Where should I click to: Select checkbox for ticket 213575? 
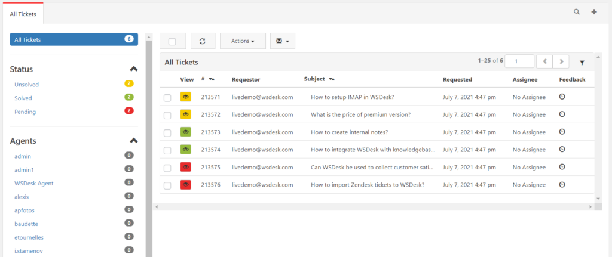pos(167,168)
